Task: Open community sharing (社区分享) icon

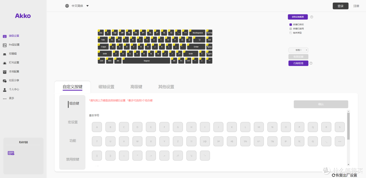Action: click(4, 81)
